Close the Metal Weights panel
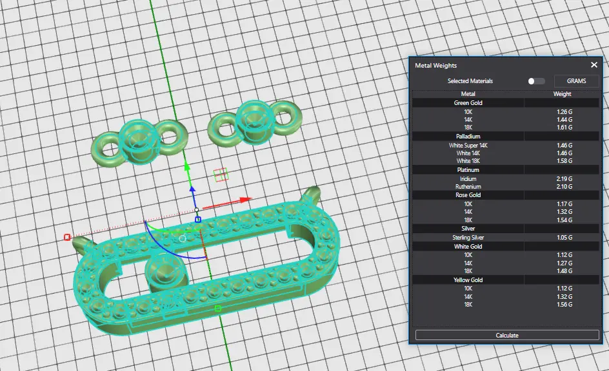This screenshot has width=609, height=371. tap(594, 65)
